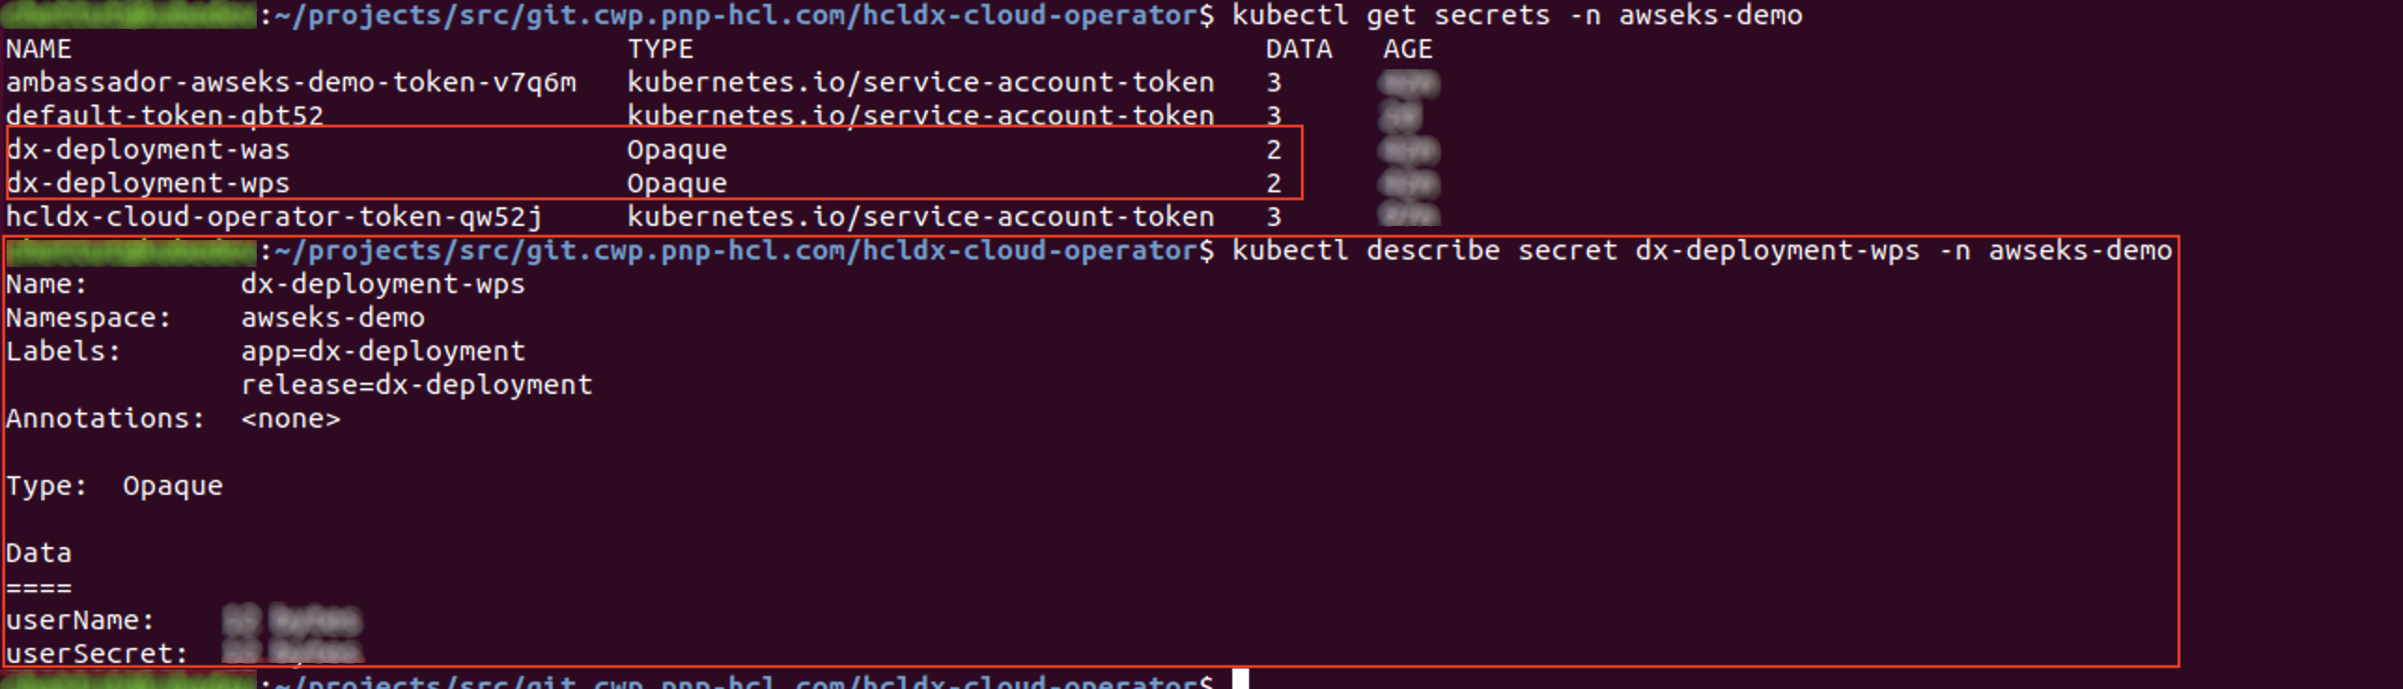
Task: Click the AGE column header
Action: (x=1407, y=49)
